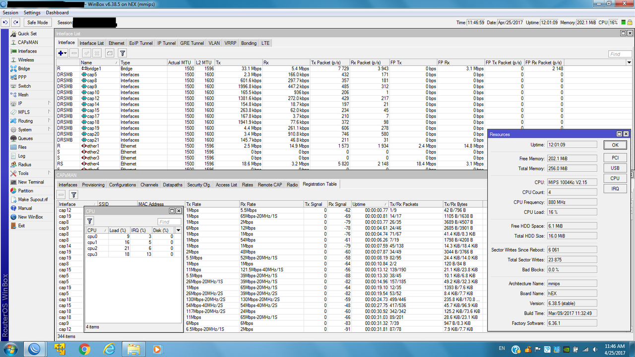Open Partition from sidebar

coord(26,191)
